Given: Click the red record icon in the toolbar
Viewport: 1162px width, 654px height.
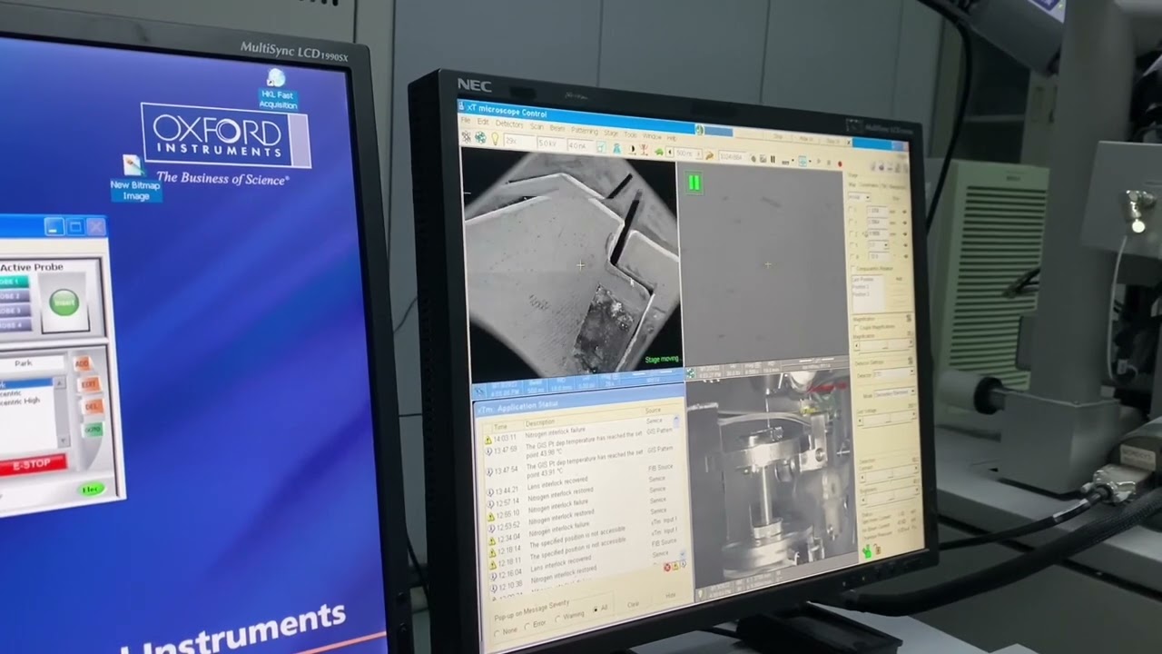Looking at the screenshot, I should coord(840,163).
